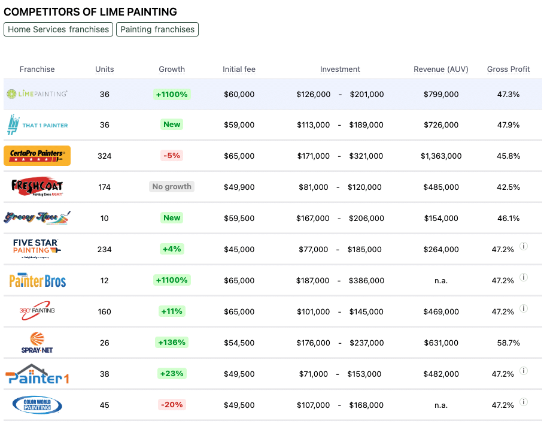This screenshot has width=547, height=433.
Task: Open the That 1 Painter logo
Action: click(x=38, y=125)
